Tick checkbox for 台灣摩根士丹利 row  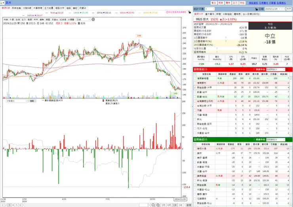pos(195,101)
